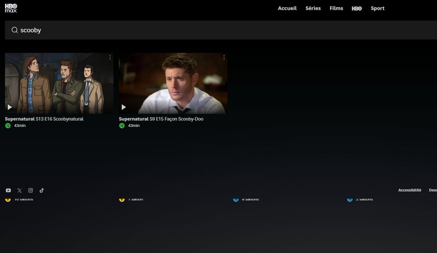Open the Supernatural S9 E15 Façon Scooby-Doo title
This screenshot has width=437, height=253.
[161, 119]
